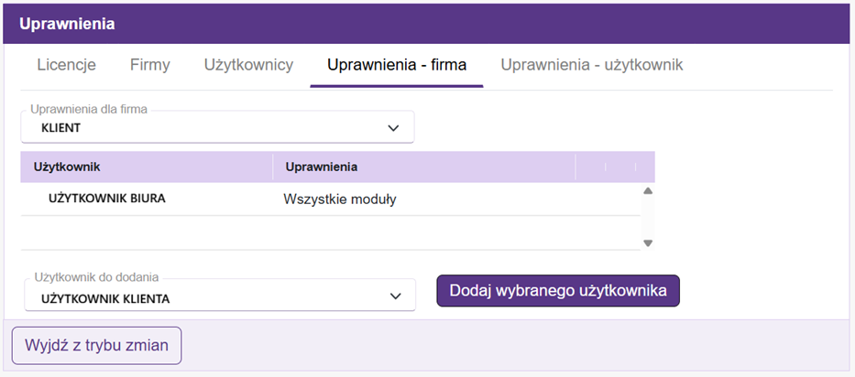The width and height of the screenshot is (855, 377).
Task: Click the Użytkownik column header
Action: [147, 167]
